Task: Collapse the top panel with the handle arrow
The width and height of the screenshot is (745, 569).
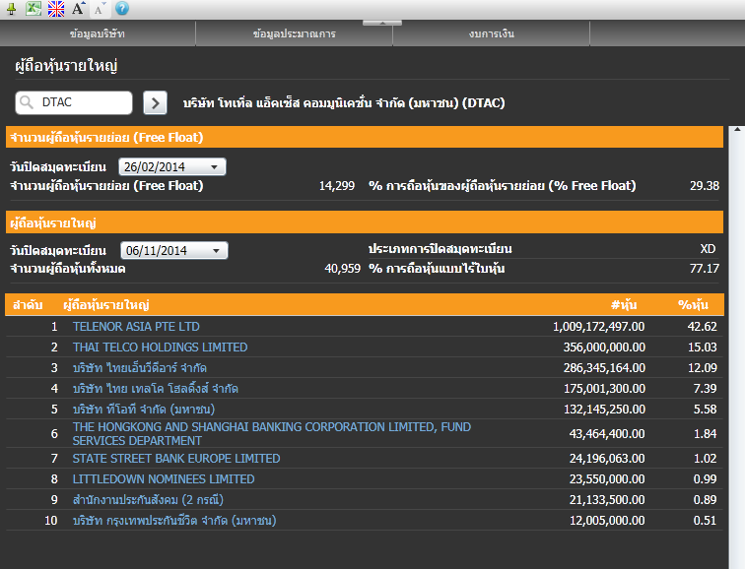Action: pos(382,23)
